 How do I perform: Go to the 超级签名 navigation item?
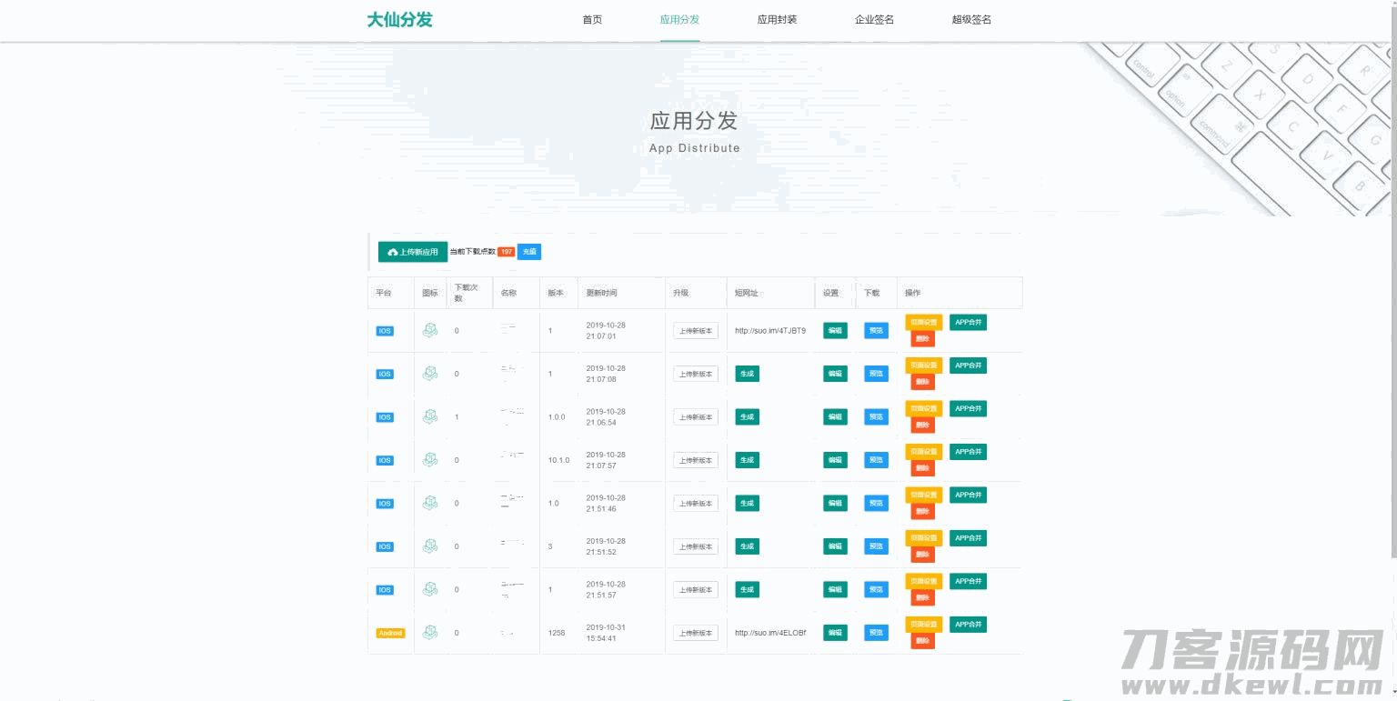click(x=971, y=20)
